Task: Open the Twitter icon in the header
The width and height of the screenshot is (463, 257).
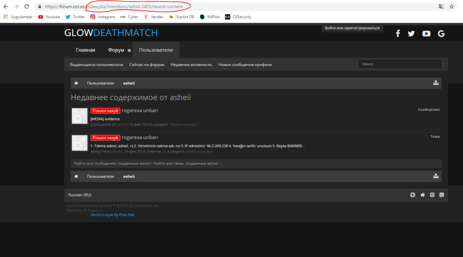Action: point(411,34)
